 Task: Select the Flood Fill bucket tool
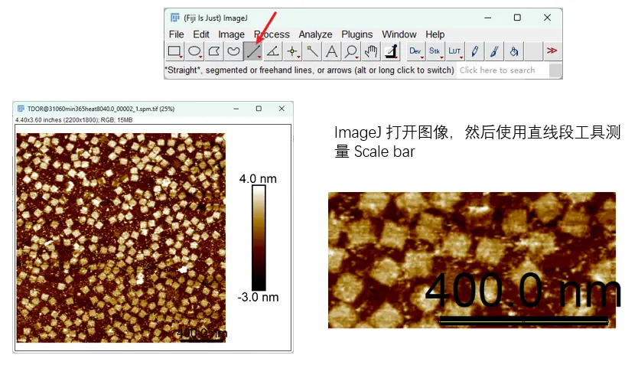click(x=513, y=51)
